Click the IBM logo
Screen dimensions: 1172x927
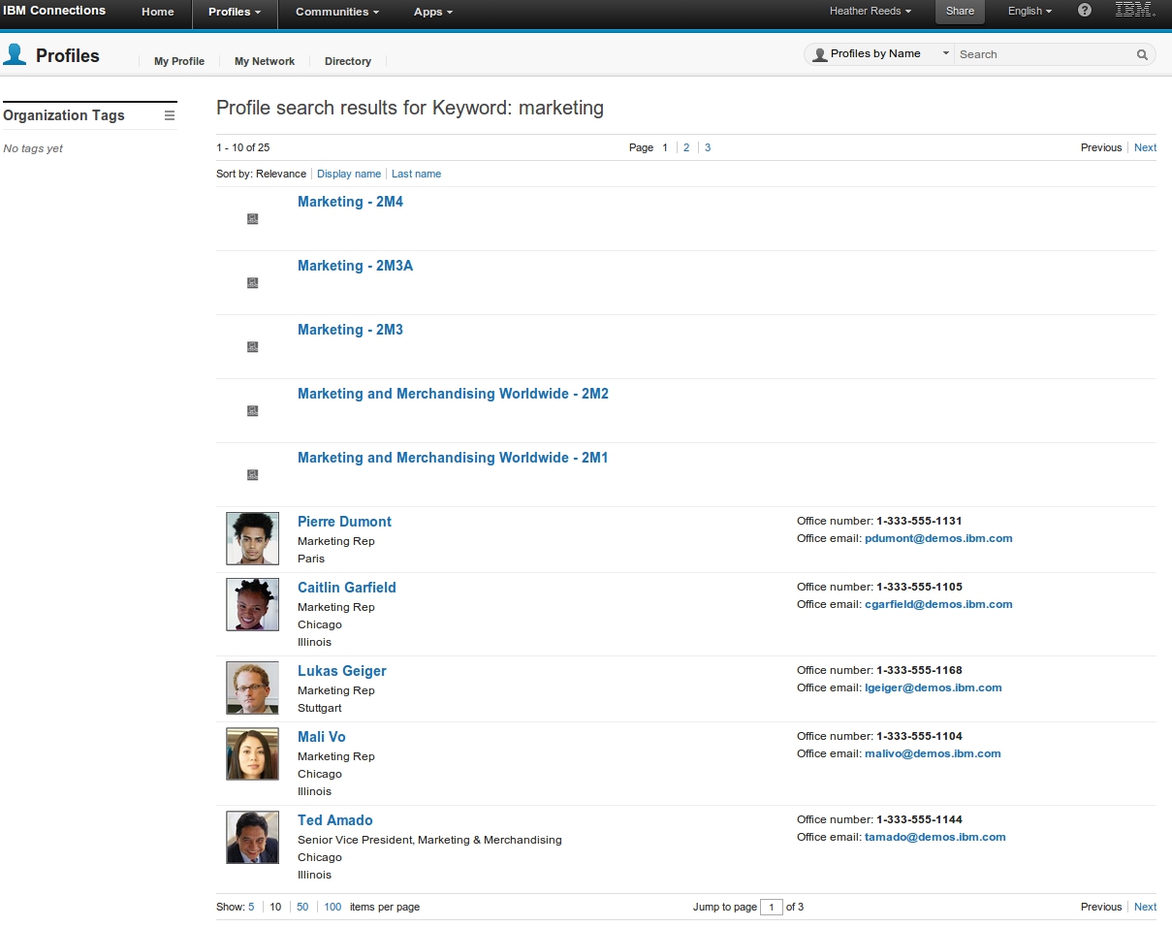pyautogui.click(x=1134, y=12)
